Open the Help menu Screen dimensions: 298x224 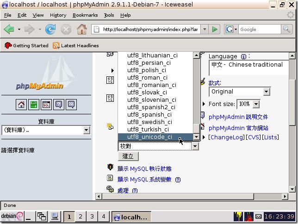point(125,15)
